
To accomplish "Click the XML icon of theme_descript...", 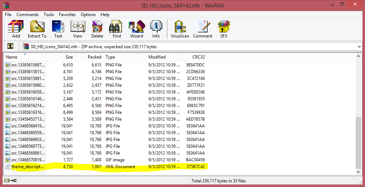I will tap(8, 167).
